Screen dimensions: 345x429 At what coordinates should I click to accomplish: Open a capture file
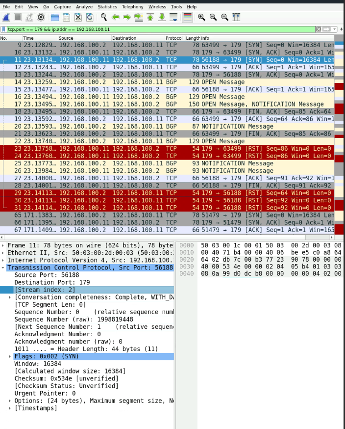pos(55,18)
